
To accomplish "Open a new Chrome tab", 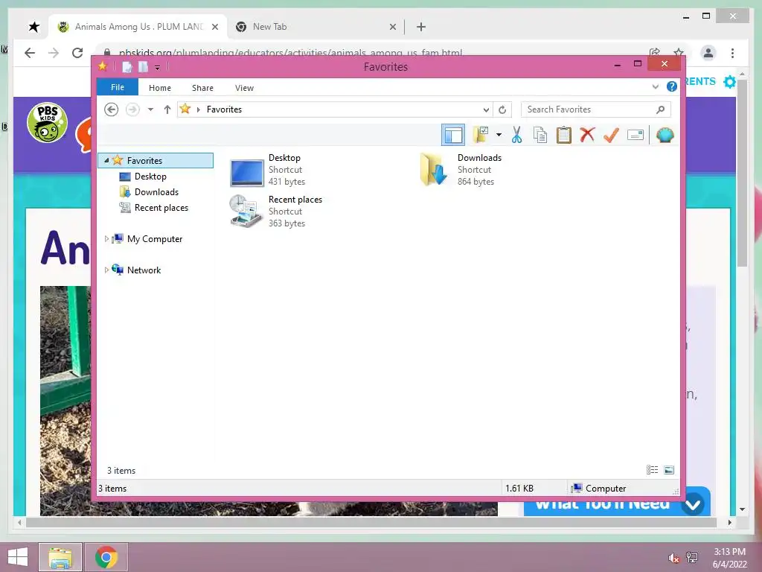I will point(421,27).
